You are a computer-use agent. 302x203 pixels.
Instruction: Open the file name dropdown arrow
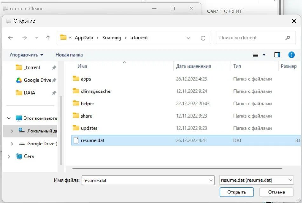click(x=211, y=180)
